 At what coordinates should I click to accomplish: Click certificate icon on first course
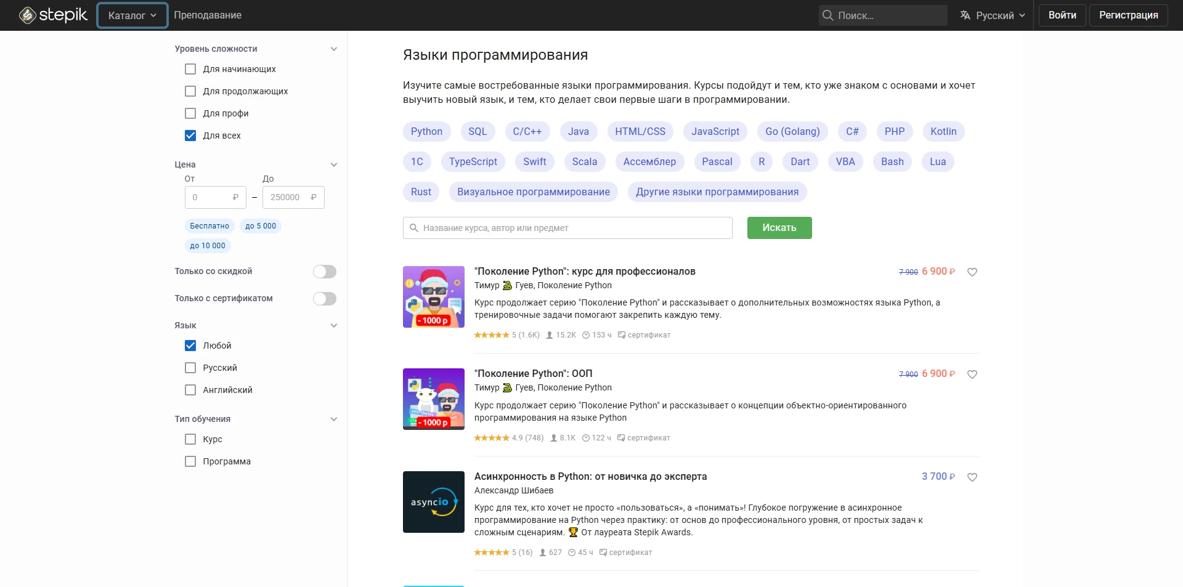[x=621, y=335]
